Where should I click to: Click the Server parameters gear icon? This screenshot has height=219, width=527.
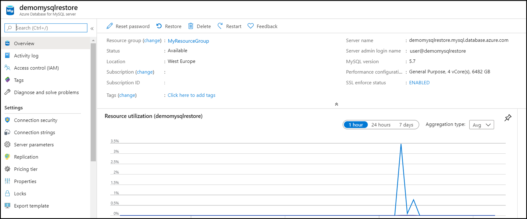pyautogui.click(x=8, y=144)
